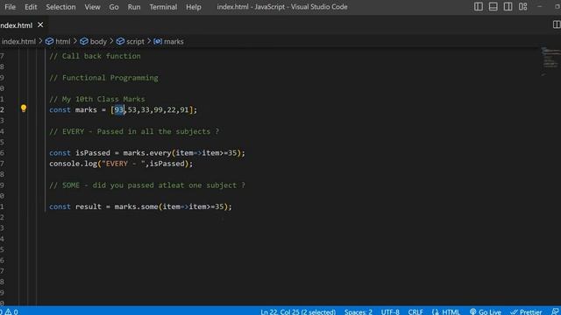
Task: Click the '// Functional Programming' comment
Action: (x=103, y=78)
